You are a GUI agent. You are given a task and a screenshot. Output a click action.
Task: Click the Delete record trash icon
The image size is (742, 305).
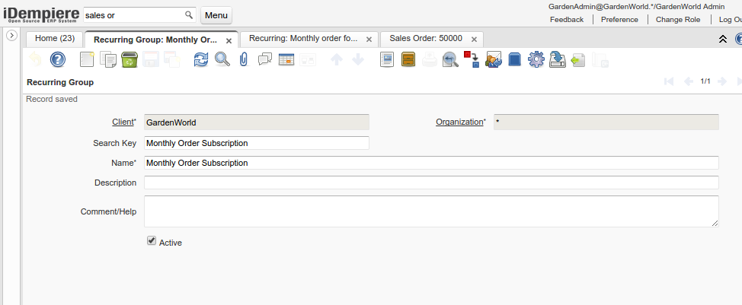tap(130, 59)
